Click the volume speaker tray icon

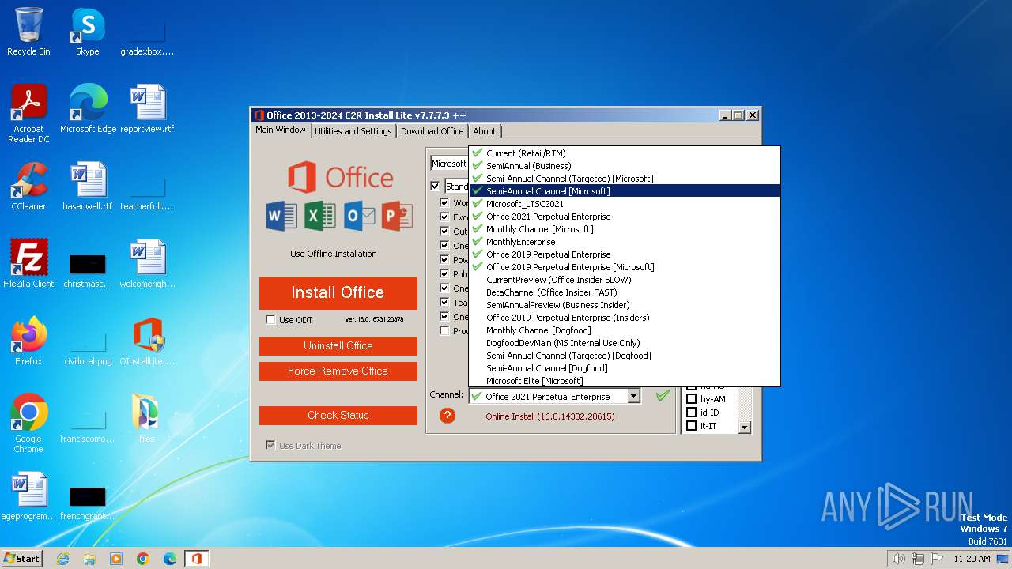coord(898,559)
